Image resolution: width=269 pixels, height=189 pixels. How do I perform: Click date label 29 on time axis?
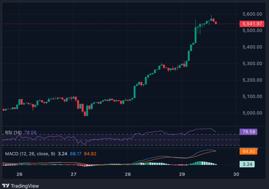pyautogui.click(x=182, y=174)
